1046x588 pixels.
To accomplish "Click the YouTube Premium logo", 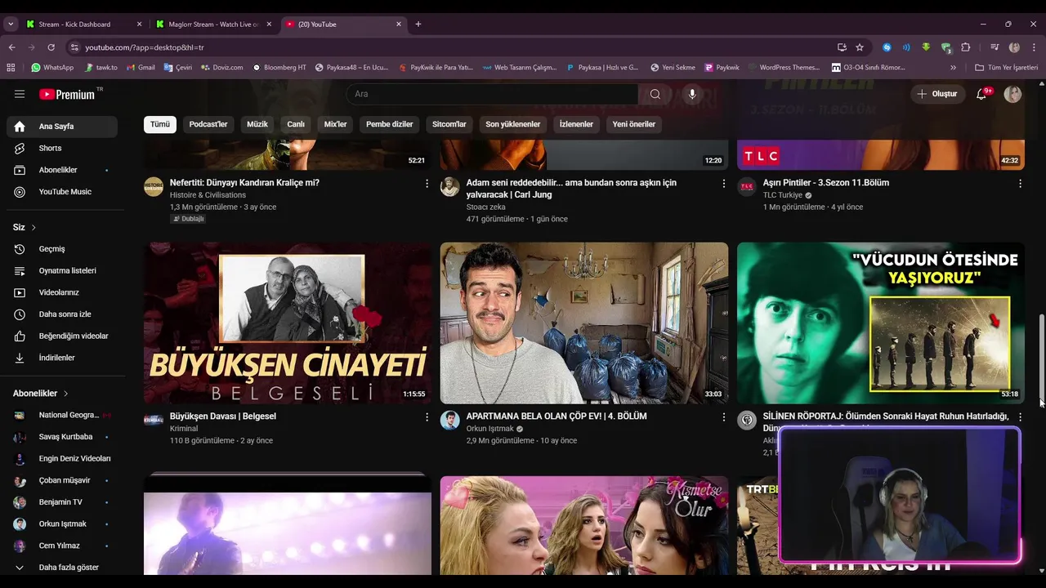I will pyautogui.click(x=67, y=94).
